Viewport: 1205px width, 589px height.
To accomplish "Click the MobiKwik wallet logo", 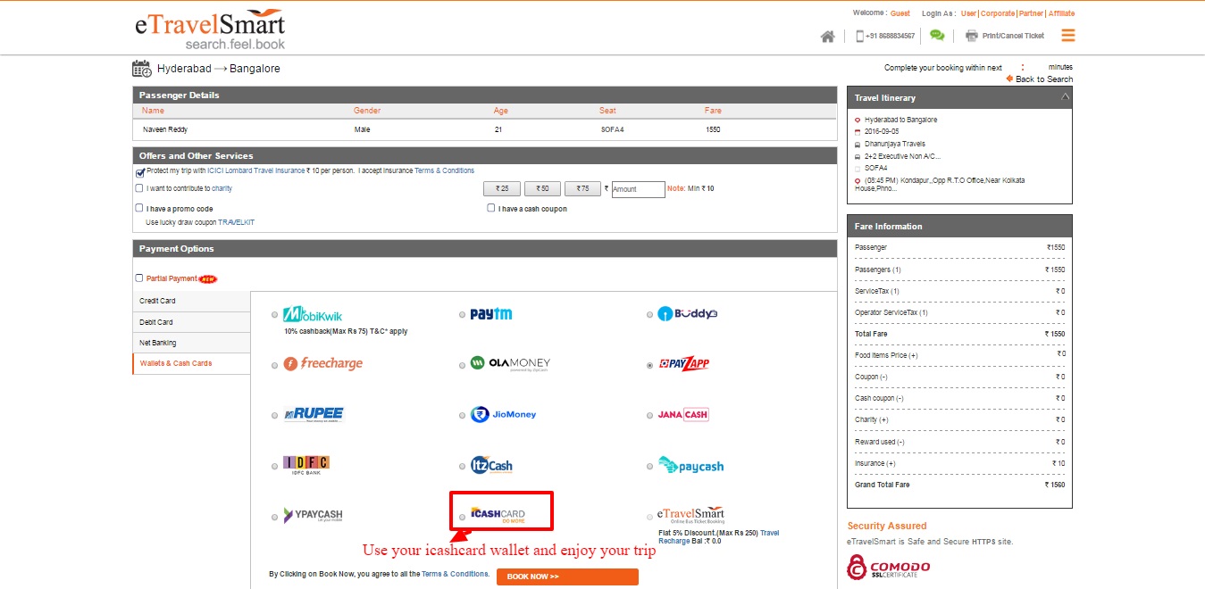I will coord(313,314).
